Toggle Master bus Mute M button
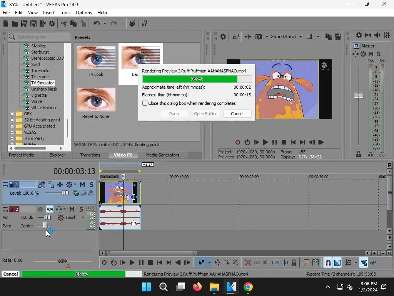This screenshot has width=394, height=296. 371,54
